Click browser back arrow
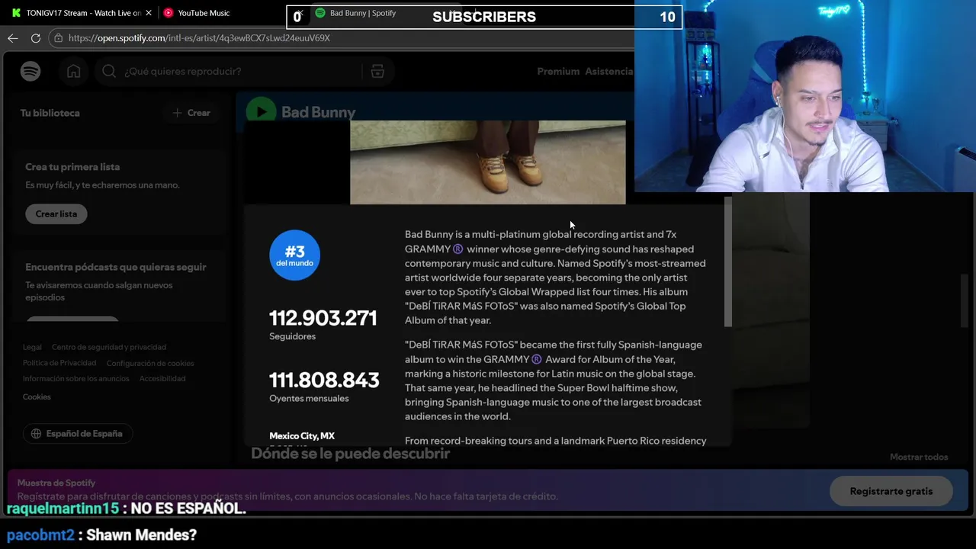 (x=13, y=37)
